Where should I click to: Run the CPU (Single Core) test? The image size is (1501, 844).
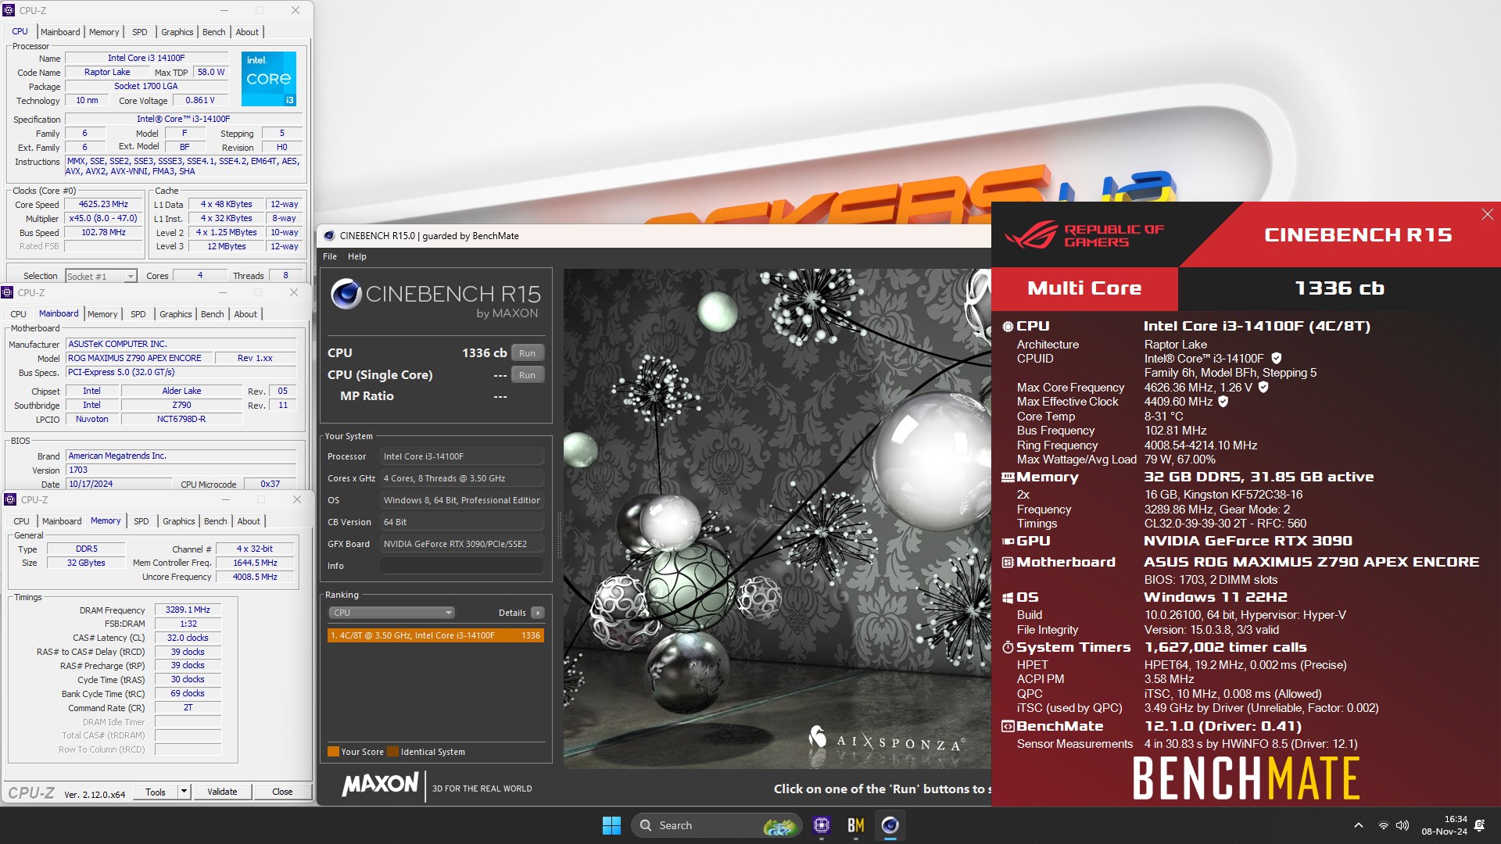(x=528, y=375)
